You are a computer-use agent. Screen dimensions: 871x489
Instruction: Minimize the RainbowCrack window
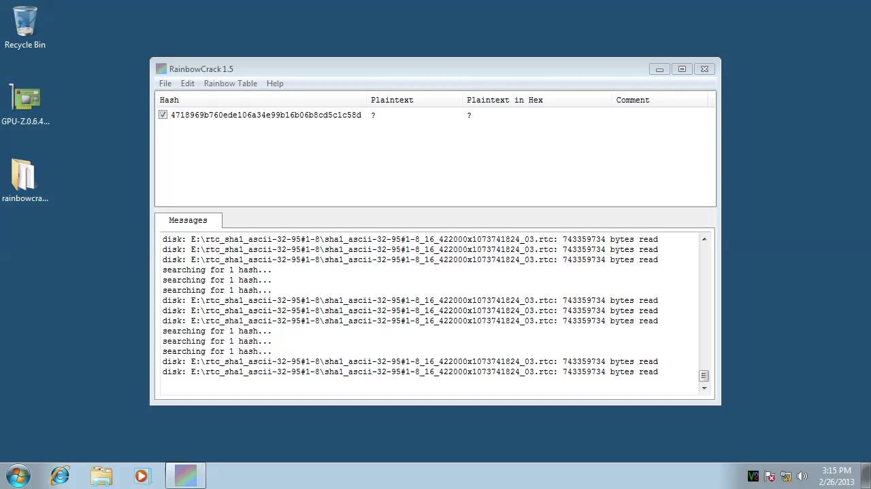[x=659, y=69]
